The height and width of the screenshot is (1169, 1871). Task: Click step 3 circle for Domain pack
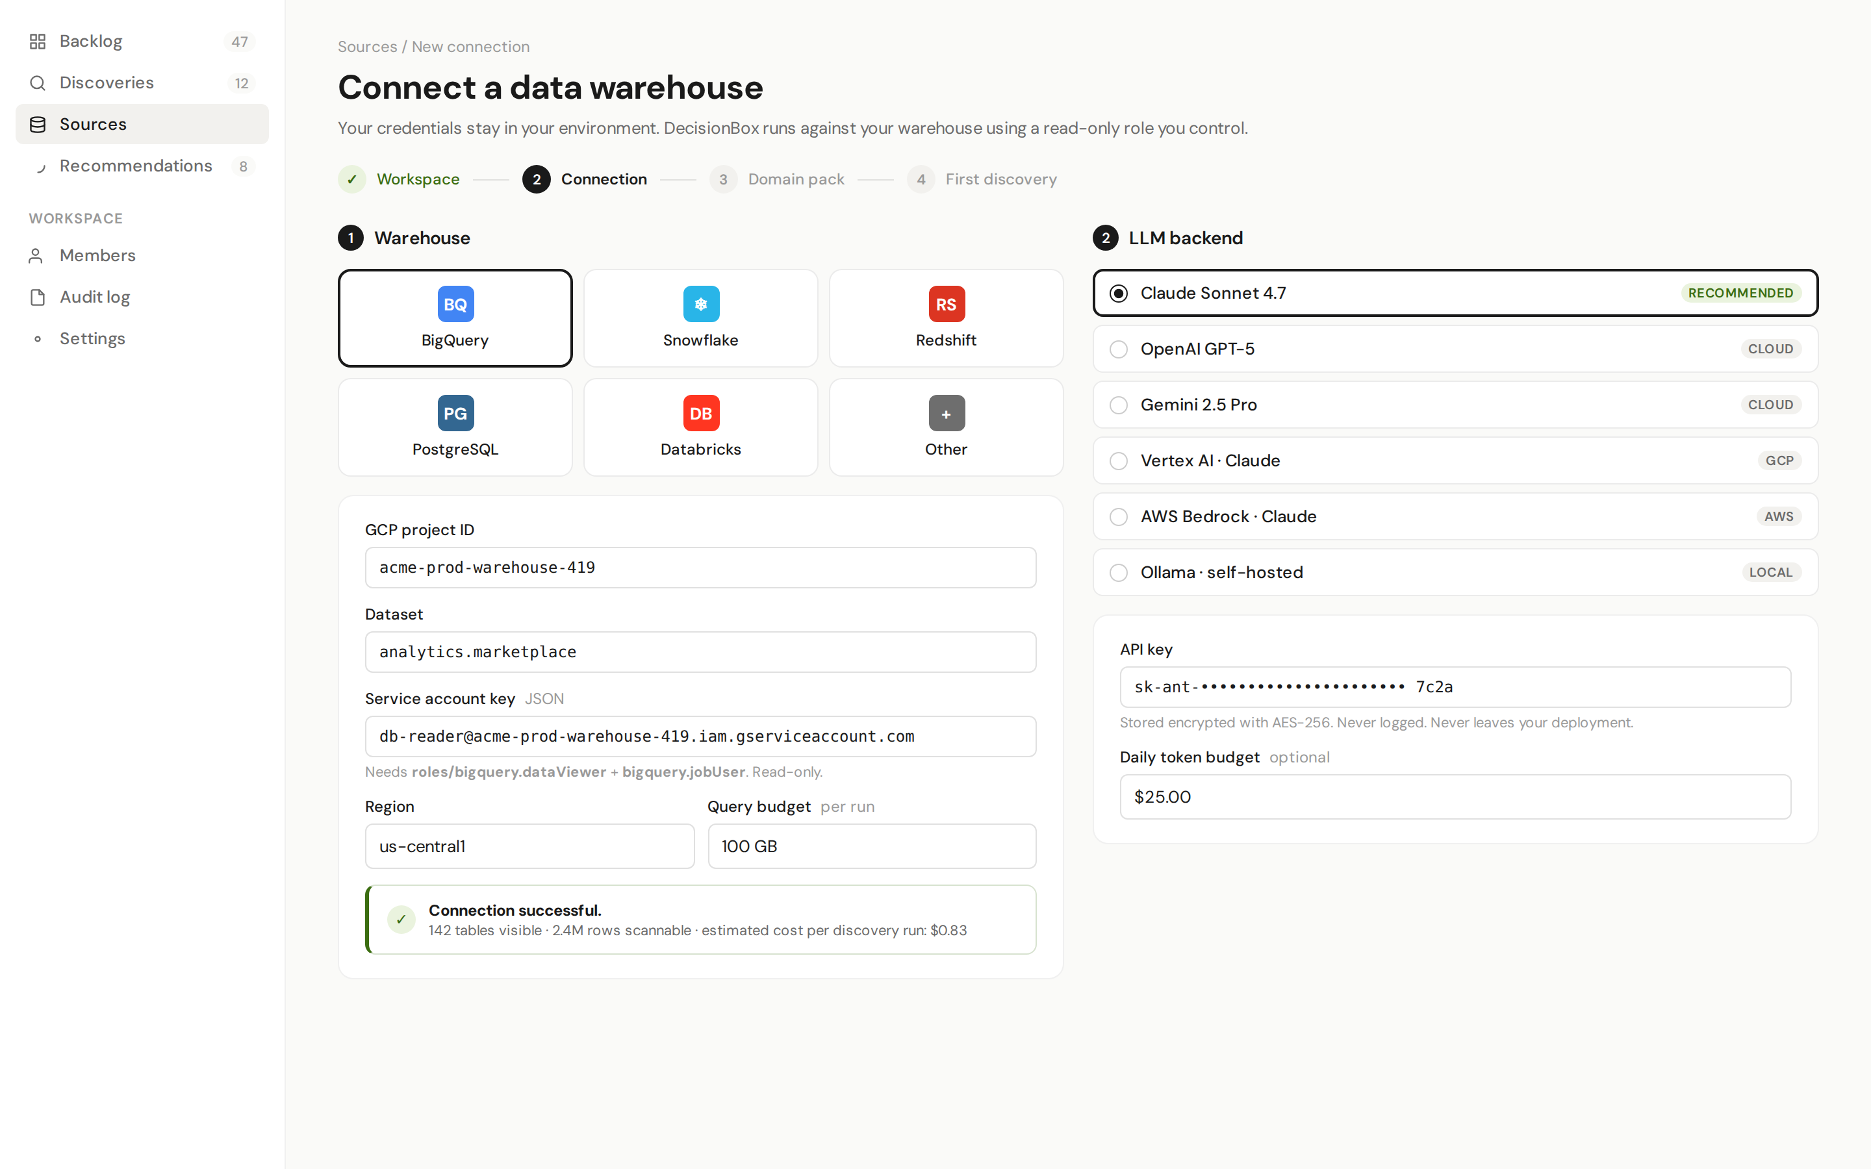(723, 179)
